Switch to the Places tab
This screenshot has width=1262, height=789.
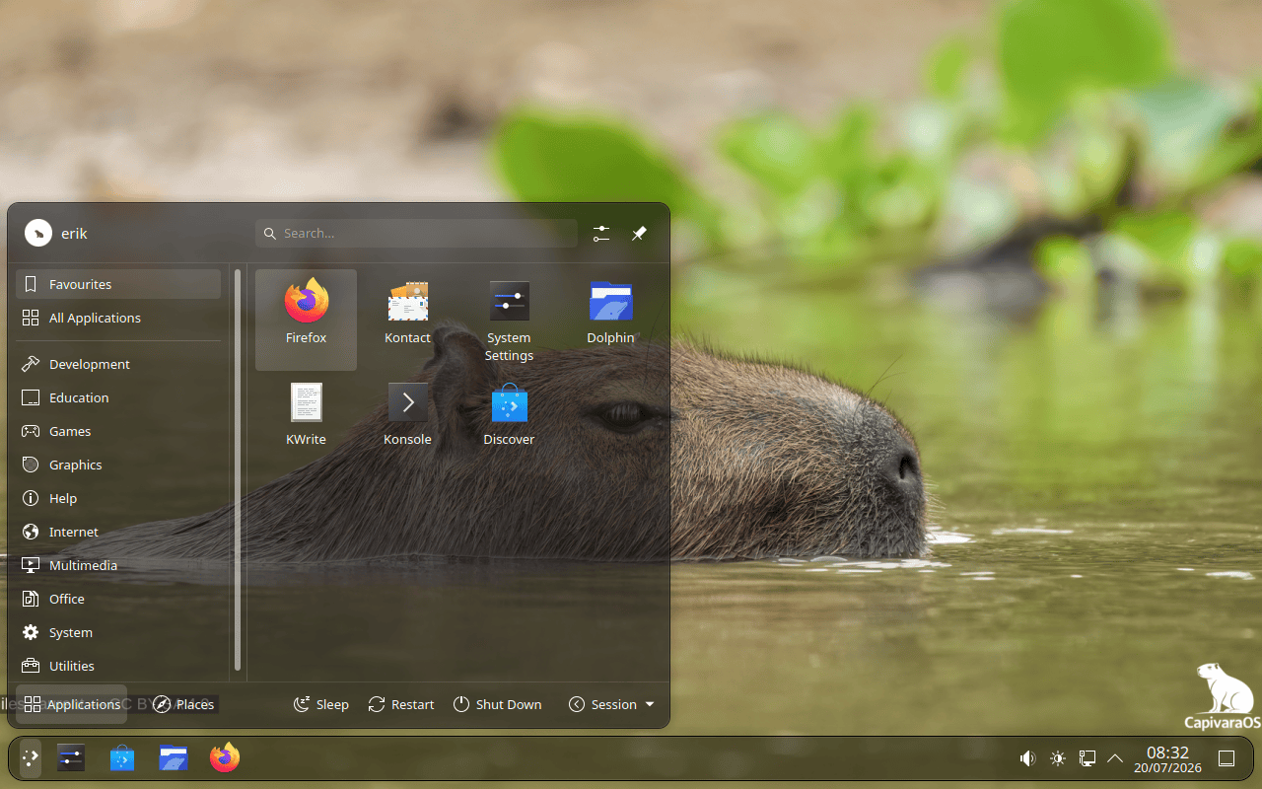(183, 704)
